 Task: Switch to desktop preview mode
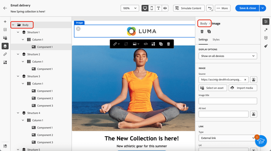pos(145,8)
